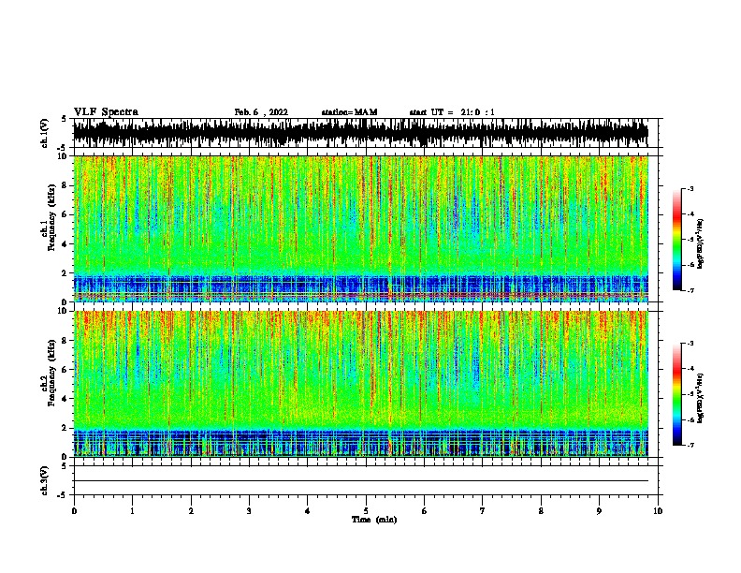The image size is (741, 573).
Task: Select the "ch.3(V)" axis label
Action: [45, 480]
